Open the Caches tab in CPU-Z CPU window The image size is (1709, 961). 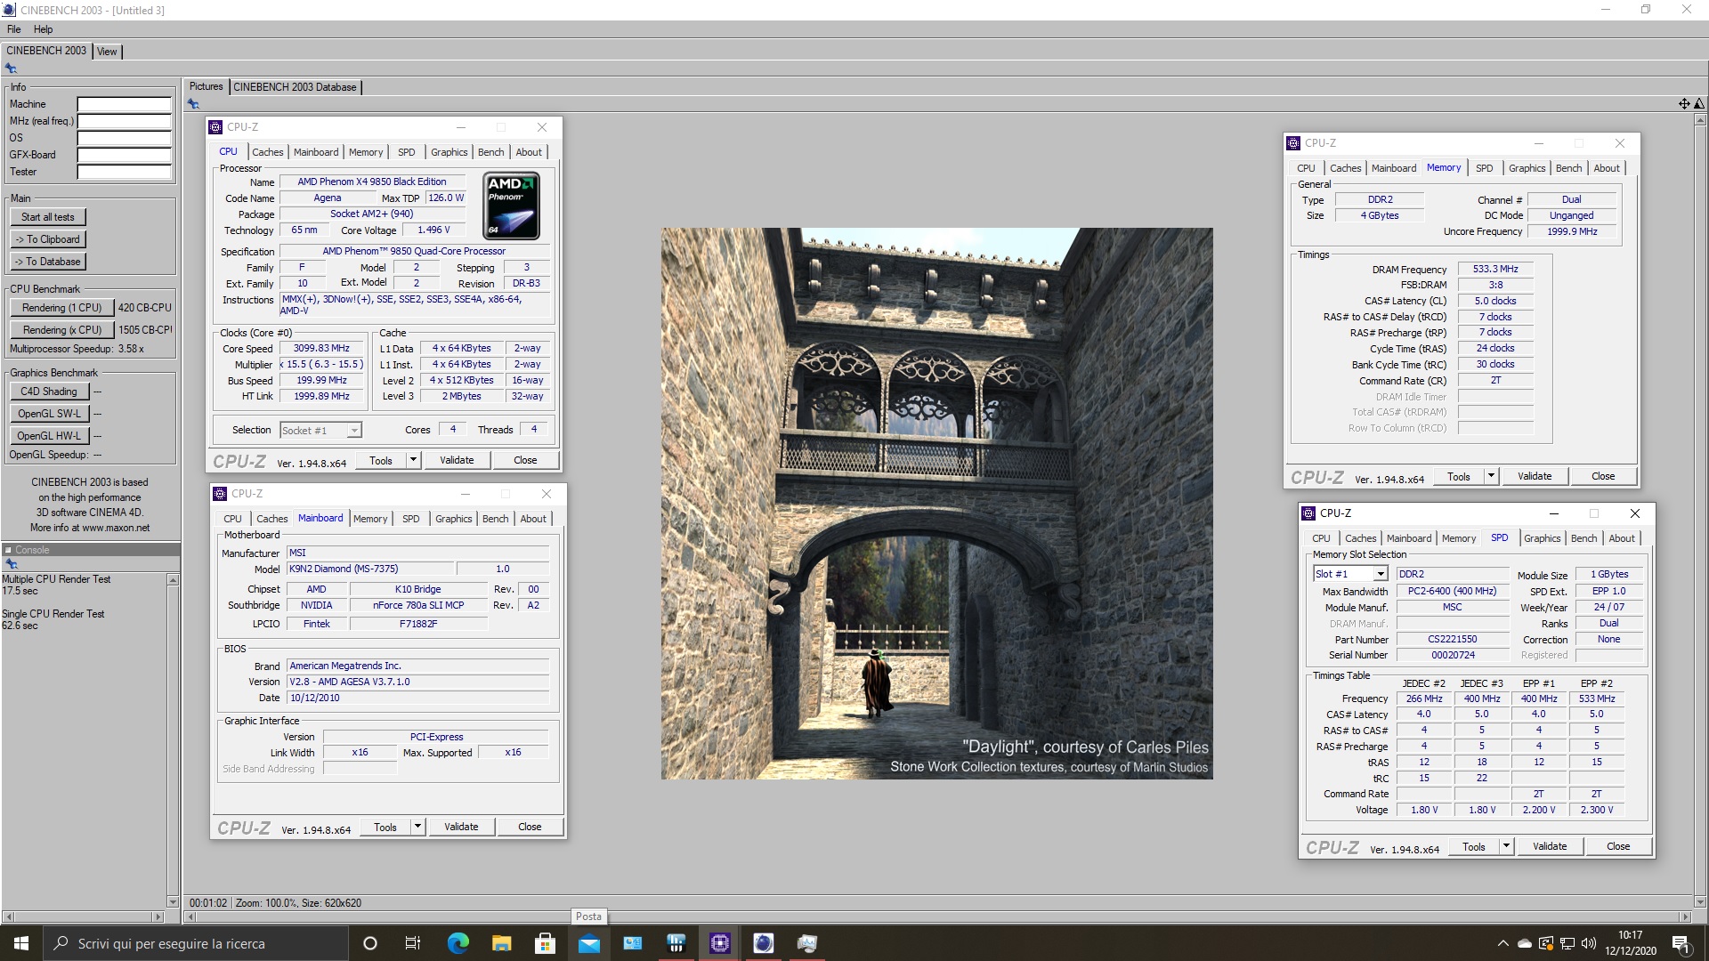click(267, 152)
